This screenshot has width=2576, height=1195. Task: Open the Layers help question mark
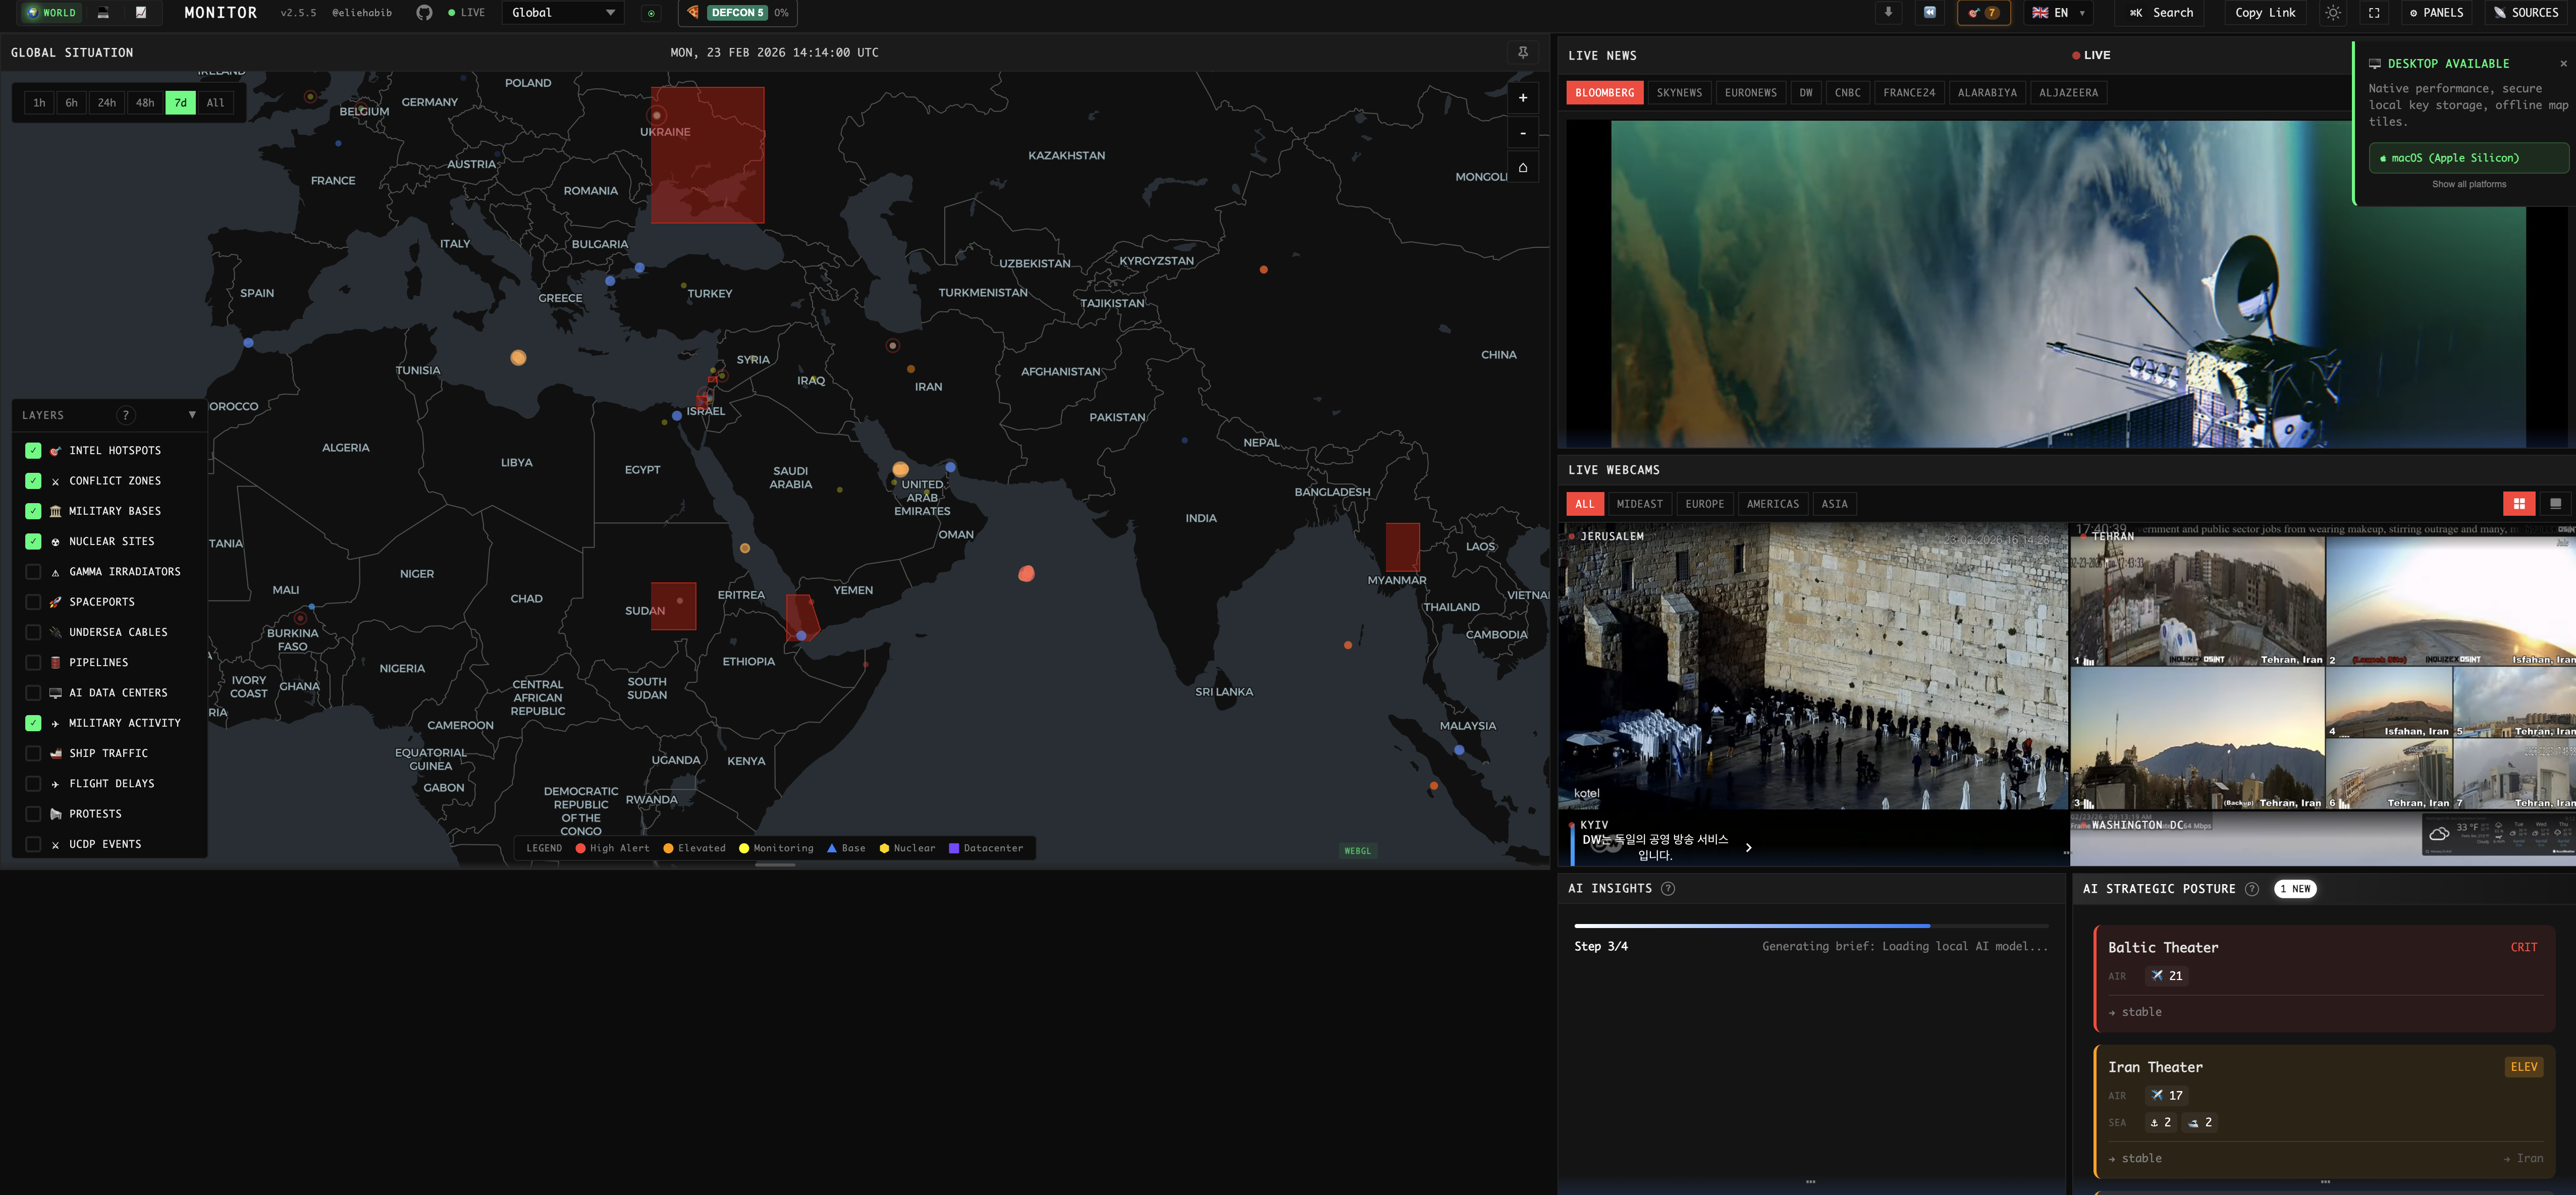125,415
